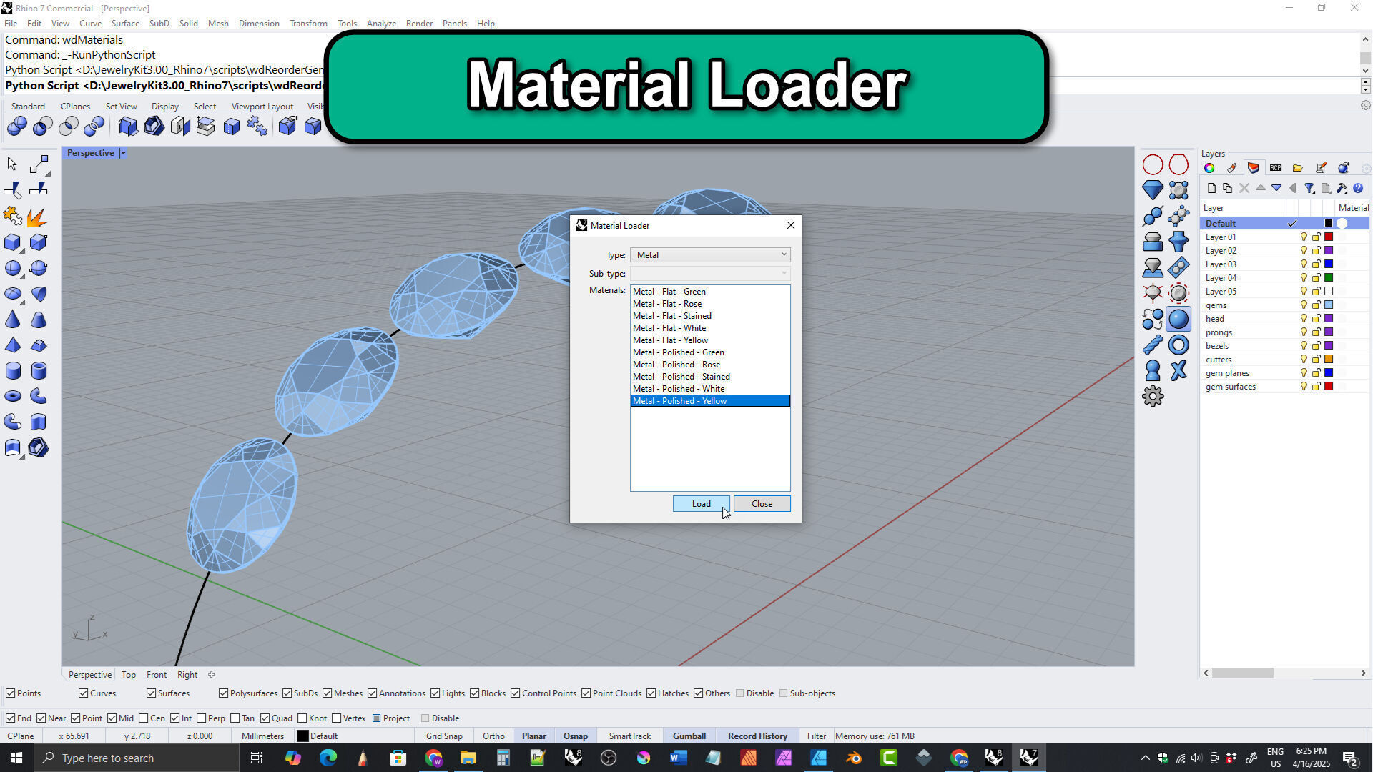Toggle the Mid osnap checkbox
The width and height of the screenshot is (1373, 772).
pos(112,718)
